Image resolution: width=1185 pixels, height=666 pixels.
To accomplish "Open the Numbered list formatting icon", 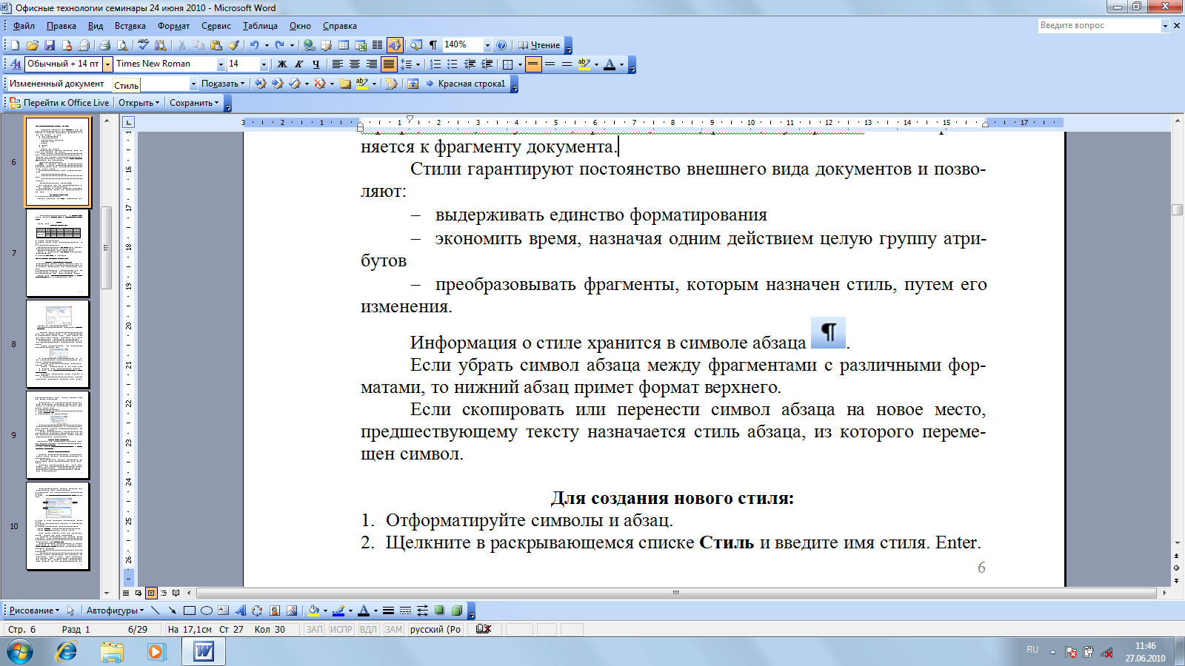I will 435,64.
